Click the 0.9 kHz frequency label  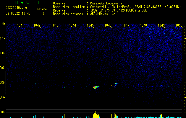click(x=2, y=68)
